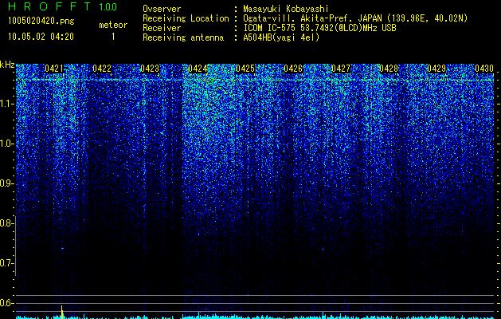The height and width of the screenshot is (319, 501).
Task: Click the 0.7 frequency axis label
Action: click(6, 263)
